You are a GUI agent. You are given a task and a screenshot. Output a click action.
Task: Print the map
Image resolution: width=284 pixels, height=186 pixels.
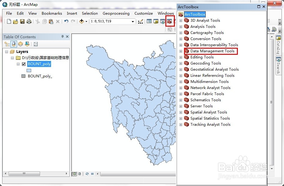point(29,21)
